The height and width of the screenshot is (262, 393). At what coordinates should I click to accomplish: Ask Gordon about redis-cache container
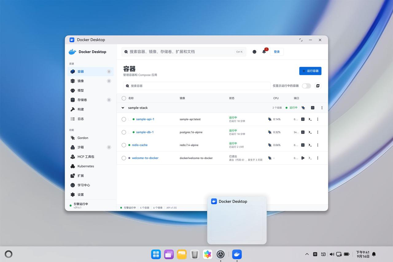tap(270, 145)
